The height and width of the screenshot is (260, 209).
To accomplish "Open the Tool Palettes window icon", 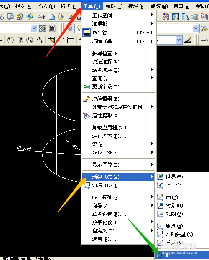I will point(185,17).
